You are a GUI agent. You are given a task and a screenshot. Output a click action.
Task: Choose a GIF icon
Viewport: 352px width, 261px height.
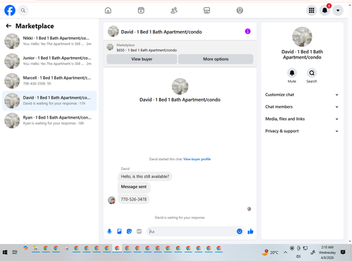(x=139, y=231)
